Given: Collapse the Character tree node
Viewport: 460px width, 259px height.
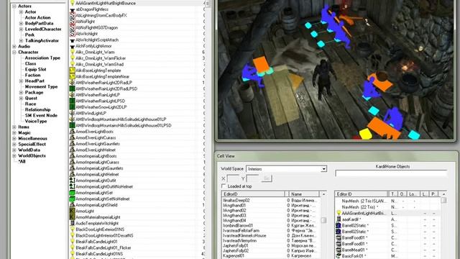Looking at the screenshot, I should pos(14,52).
